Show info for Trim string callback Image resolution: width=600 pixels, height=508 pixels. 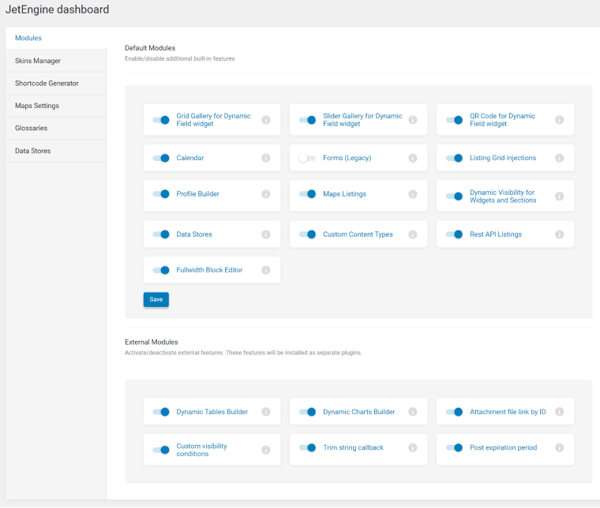click(412, 447)
